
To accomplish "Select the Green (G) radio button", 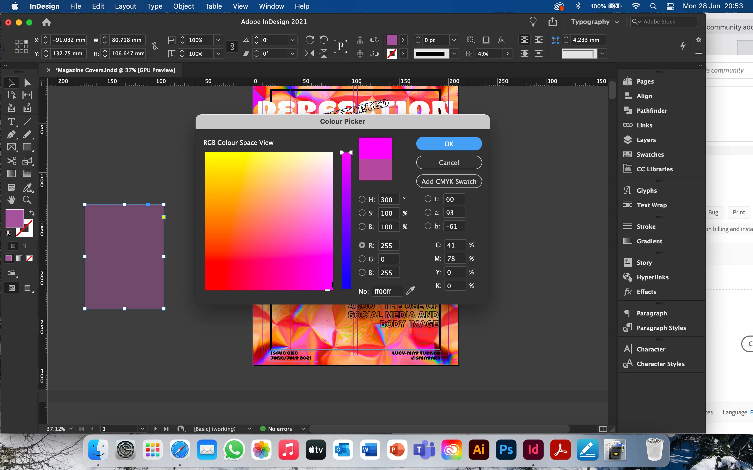I will (362, 258).
